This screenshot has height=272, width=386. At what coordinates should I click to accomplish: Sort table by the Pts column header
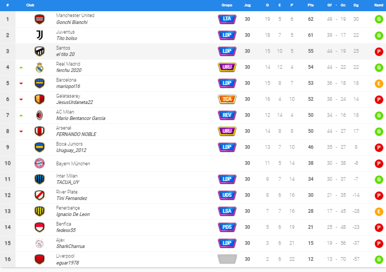point(311,5)
